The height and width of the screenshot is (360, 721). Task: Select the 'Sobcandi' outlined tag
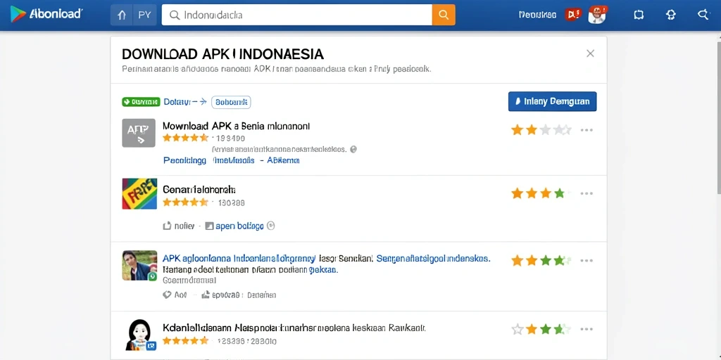pos(231,102)
